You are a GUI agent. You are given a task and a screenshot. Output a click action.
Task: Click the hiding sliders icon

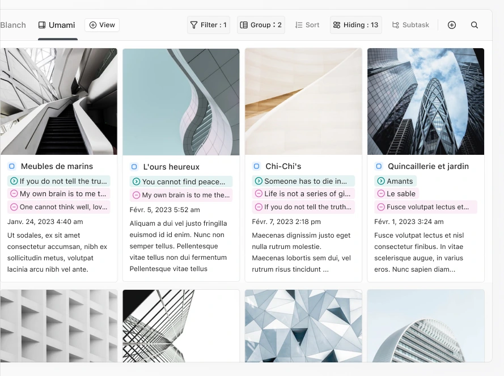[337, 25]
